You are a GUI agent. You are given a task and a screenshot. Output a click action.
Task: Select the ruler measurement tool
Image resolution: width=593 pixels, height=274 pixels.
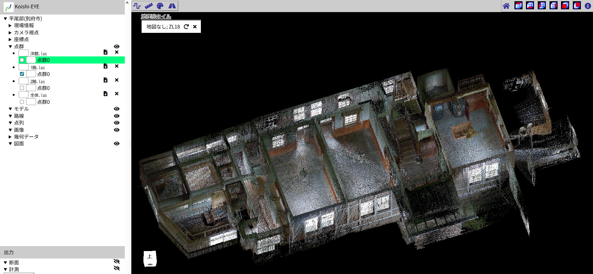[149, 6]
